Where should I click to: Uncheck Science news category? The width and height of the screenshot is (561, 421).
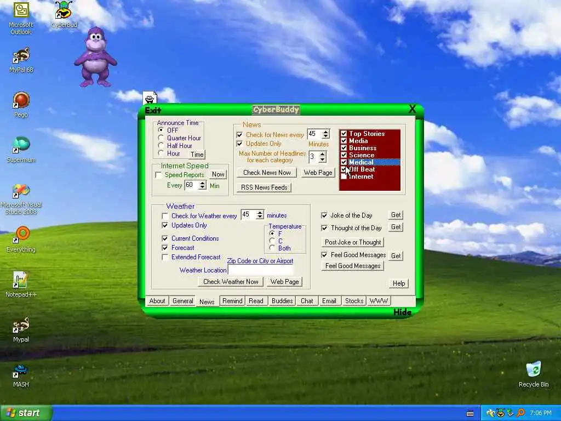pos(344,155)
